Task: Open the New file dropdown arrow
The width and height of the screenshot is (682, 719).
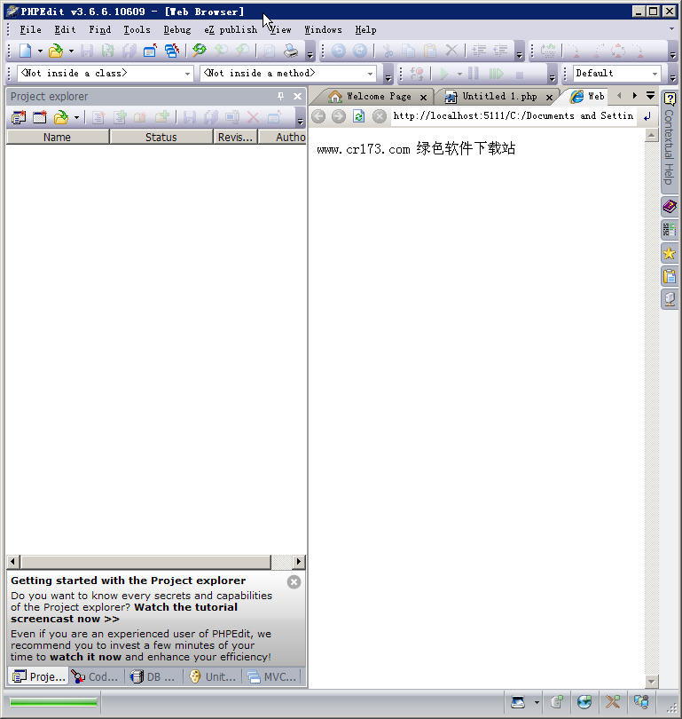Action: 40,51
